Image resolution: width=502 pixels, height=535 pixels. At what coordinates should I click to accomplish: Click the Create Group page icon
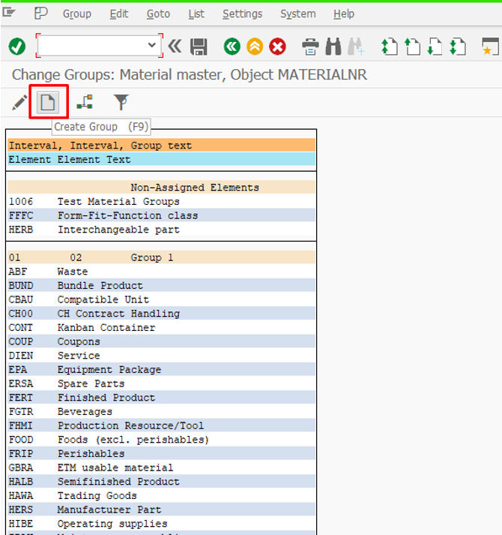[49, 101]
